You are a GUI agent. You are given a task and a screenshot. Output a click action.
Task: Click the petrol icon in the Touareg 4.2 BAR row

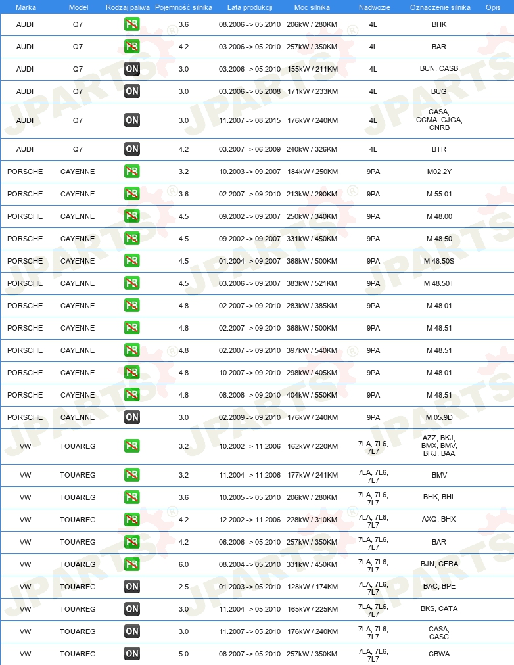tap(132, 542)
